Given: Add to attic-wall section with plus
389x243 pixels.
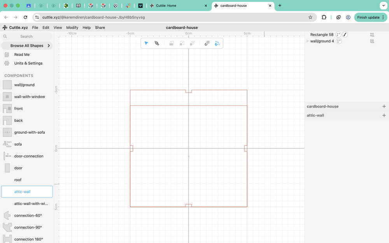Looking at the screenshot, I should click(384, 115).
